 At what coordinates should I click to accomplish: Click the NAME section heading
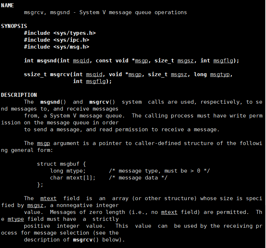coord(8,5)
